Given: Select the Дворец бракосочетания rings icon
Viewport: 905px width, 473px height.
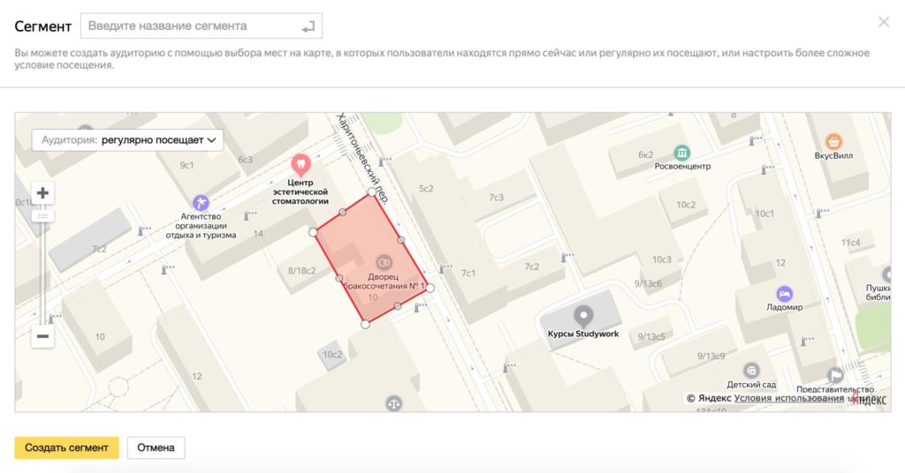Looking at the screenshot, I should (384, 262).
